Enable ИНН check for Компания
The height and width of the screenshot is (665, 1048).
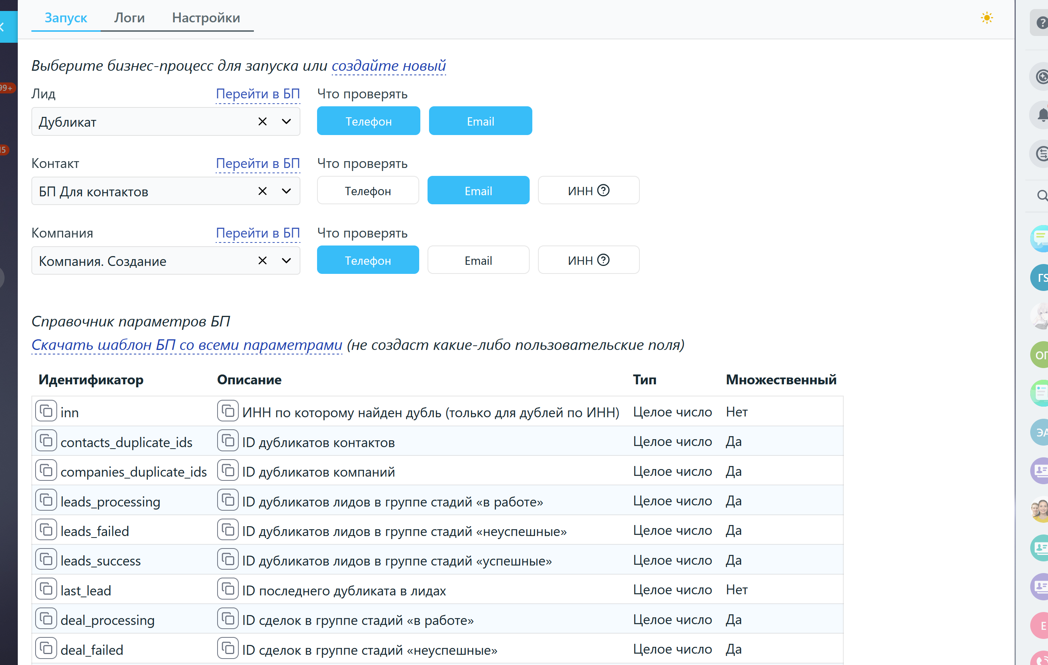[x=581, y=260]
